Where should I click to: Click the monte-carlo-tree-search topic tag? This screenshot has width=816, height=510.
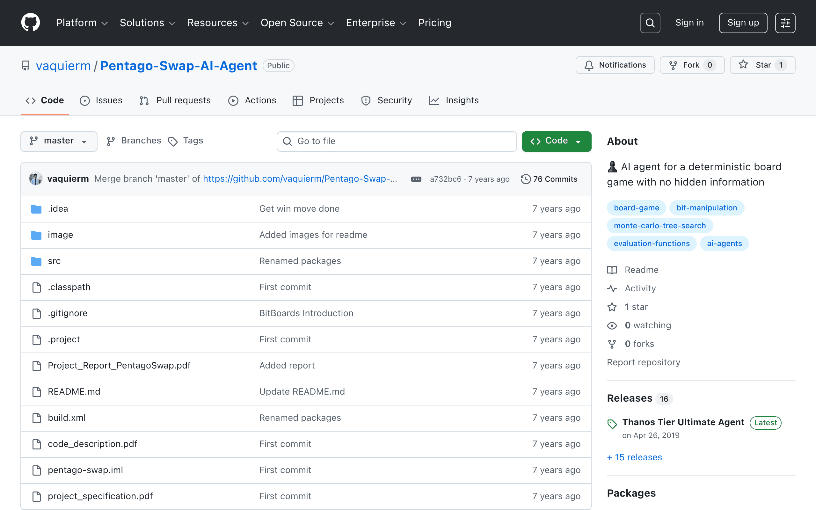[660, 226]
